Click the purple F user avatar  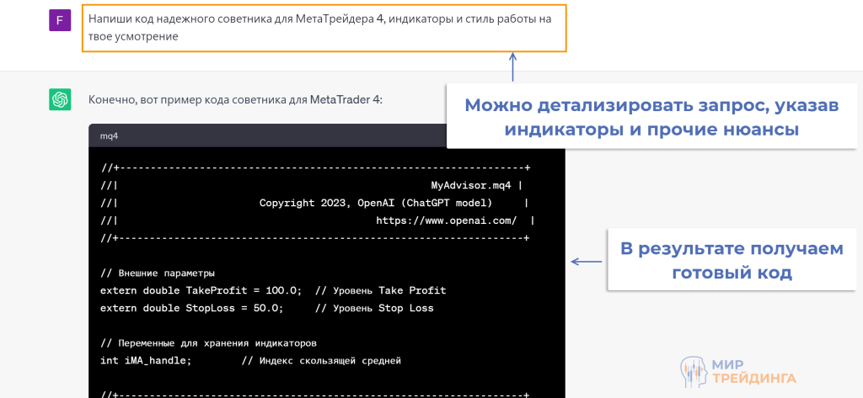(x=60, y=20)
